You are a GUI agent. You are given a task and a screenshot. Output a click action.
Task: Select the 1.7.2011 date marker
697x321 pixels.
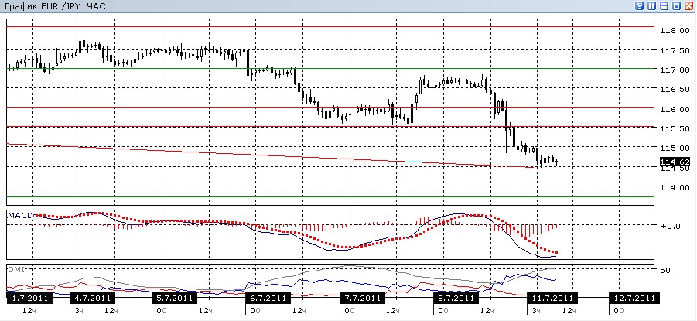(29, 298)
